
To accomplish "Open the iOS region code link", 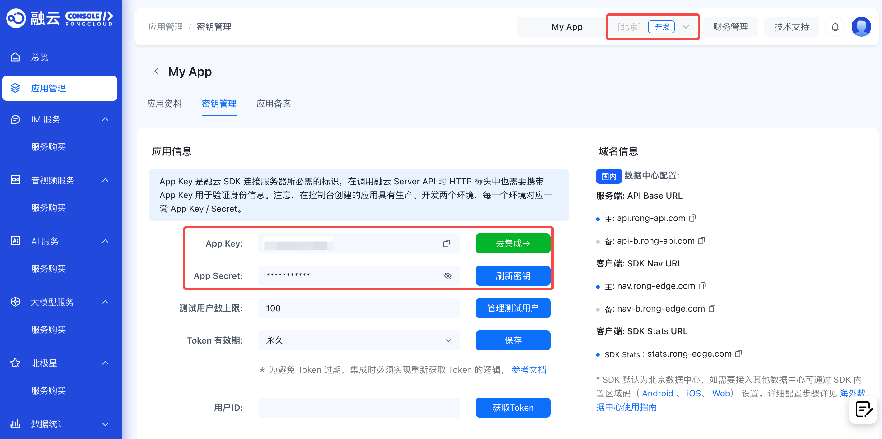I will [x=694, y=394].
